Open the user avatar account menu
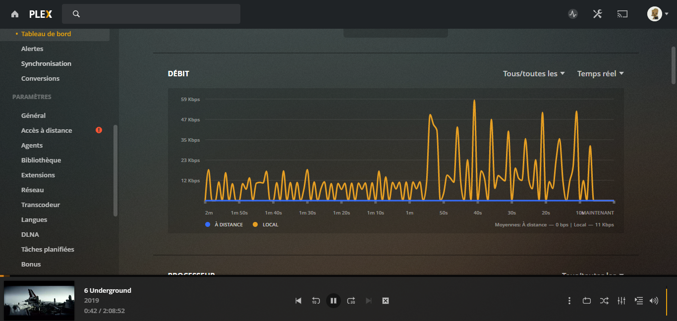 657,14
